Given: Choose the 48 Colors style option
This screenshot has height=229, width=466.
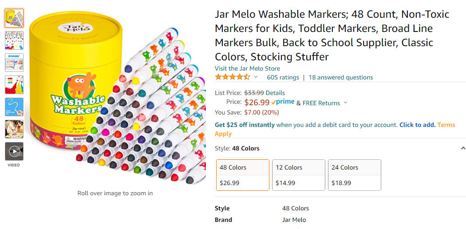Looking at the screenshot, I should tap(243, 175).
